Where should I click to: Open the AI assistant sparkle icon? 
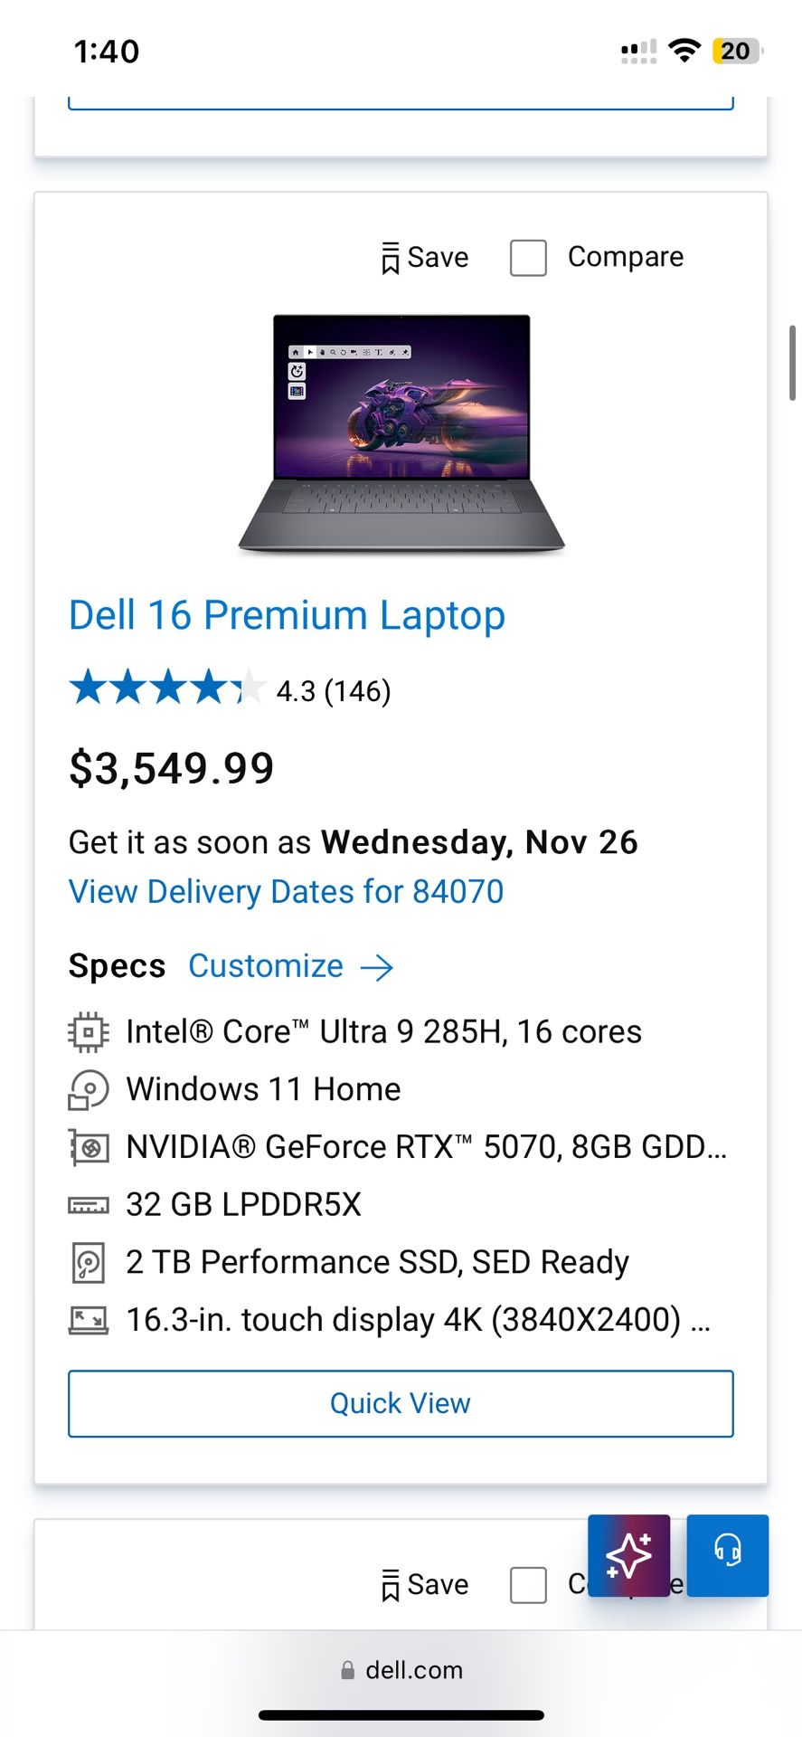point(628,1555)
